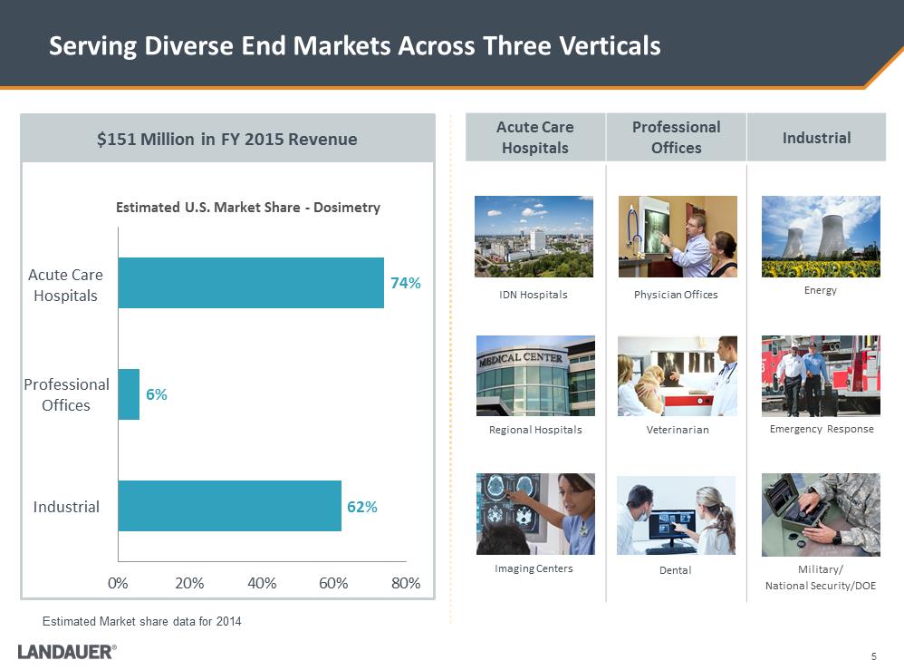Select the Estimated Market share data footnote
904x670 pixels.
(142, 621)
